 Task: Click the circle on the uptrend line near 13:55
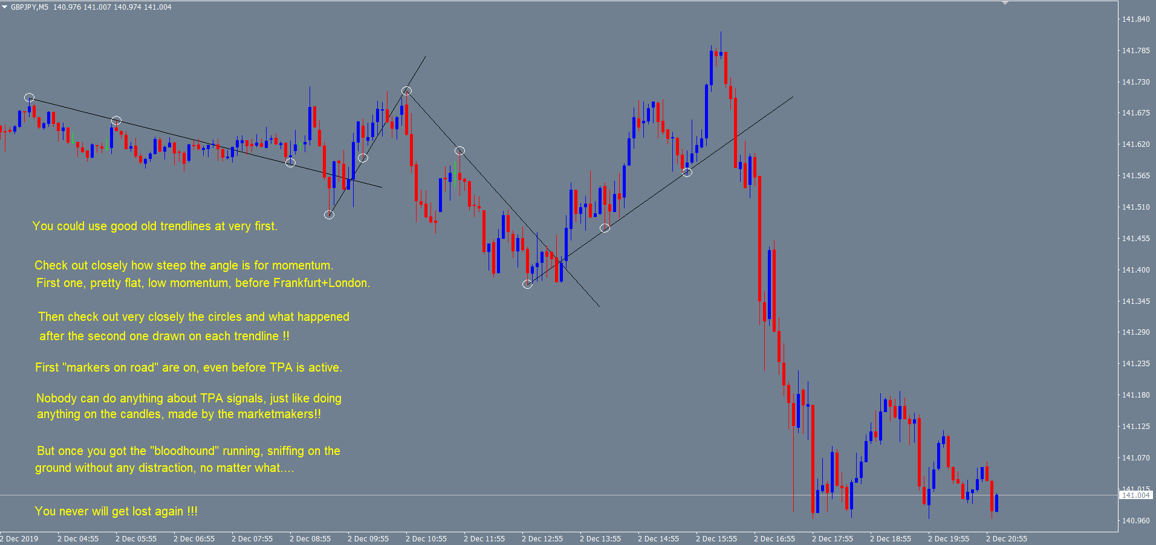(x=605, y=228)
